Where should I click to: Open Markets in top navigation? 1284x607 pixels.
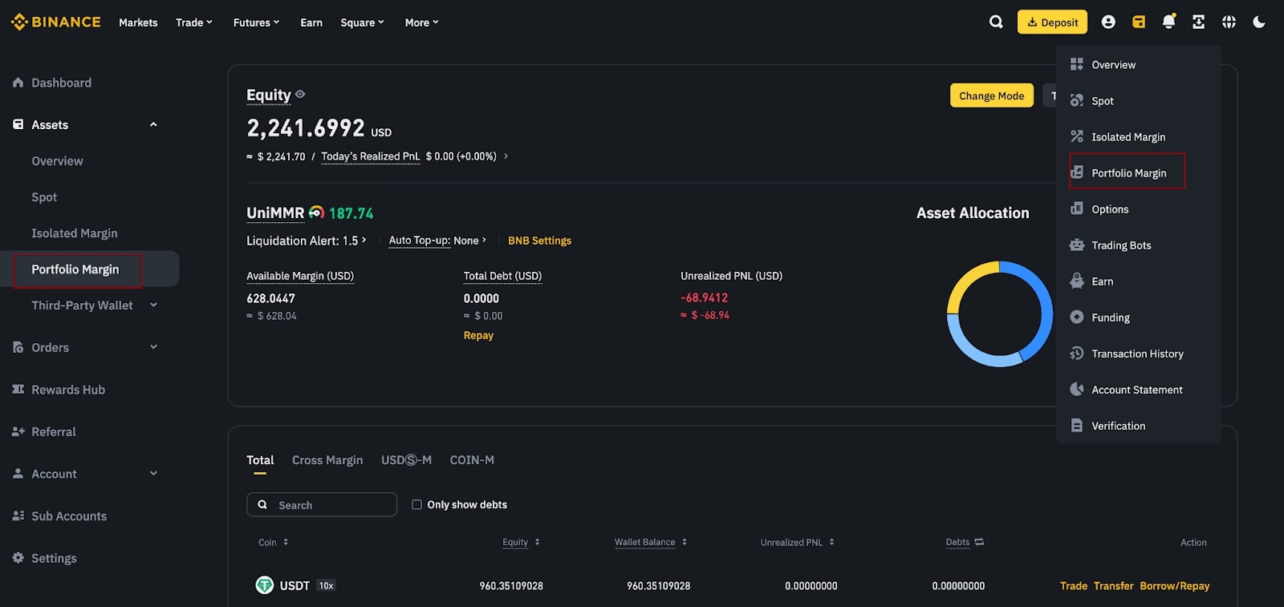[138, 22]
